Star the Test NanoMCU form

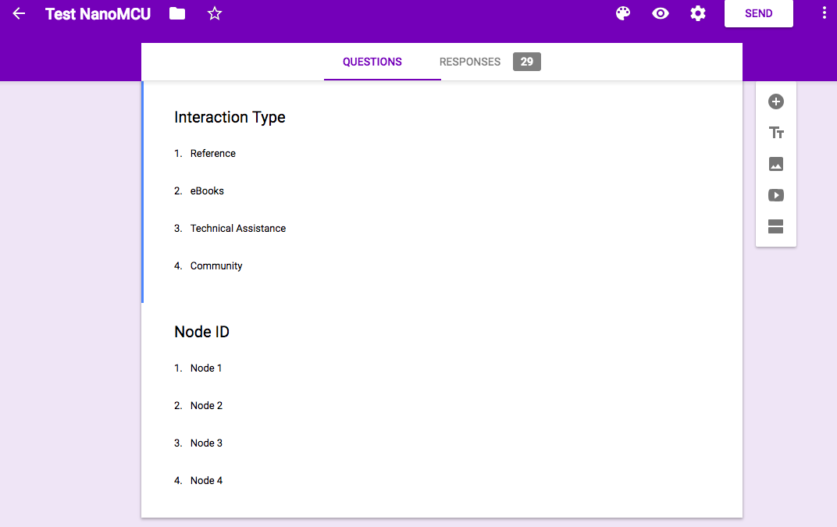point(215,13)
